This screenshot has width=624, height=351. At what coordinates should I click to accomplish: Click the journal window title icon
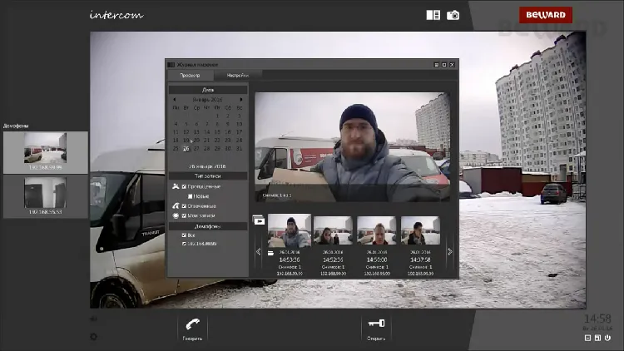(171, 65)
